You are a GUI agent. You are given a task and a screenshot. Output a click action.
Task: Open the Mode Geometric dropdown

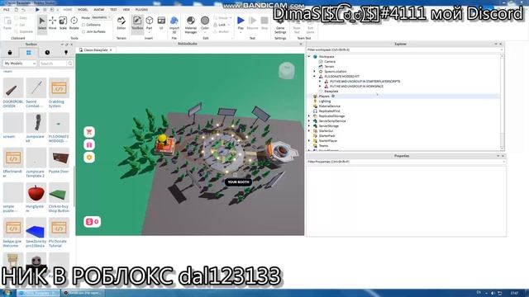(x=101, y=17)
